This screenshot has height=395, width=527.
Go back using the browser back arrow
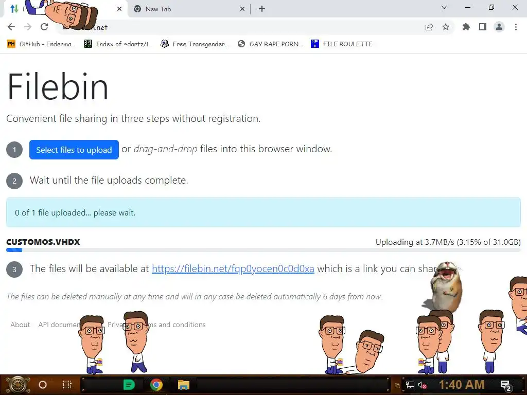tap(11, 27)
